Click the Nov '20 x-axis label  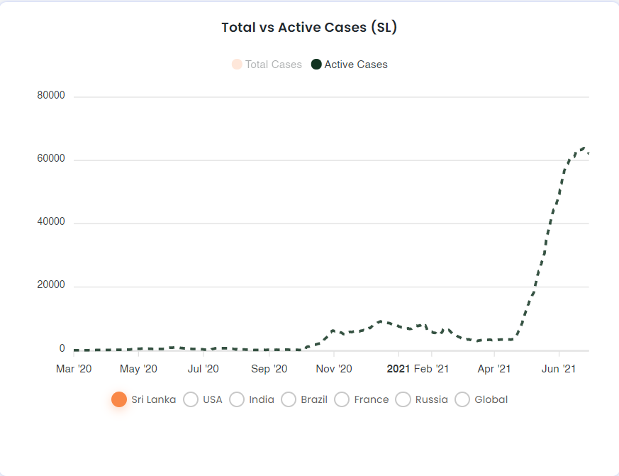(x=334, y=369)
